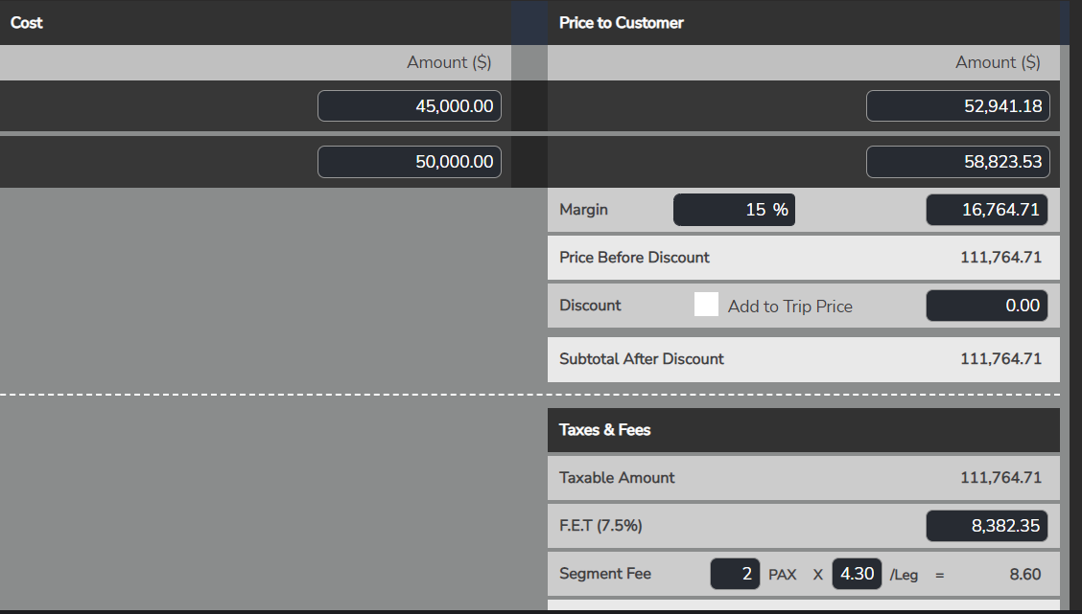Screen dimensions: 1082x614
Task: Enable the Add to Trip Price checkbox
Action: pos(706,305)
